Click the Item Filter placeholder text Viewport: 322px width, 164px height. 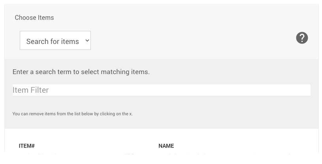[31, 90]
